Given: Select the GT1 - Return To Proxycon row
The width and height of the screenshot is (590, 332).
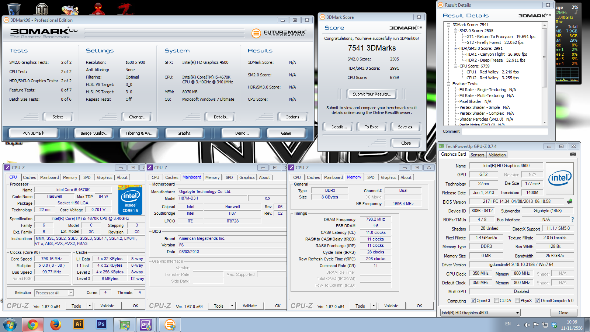Looking at the screenshot, I should (500, 37).
